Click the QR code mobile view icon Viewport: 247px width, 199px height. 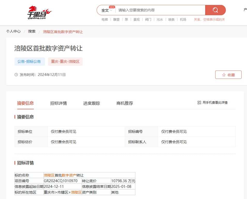199,103
